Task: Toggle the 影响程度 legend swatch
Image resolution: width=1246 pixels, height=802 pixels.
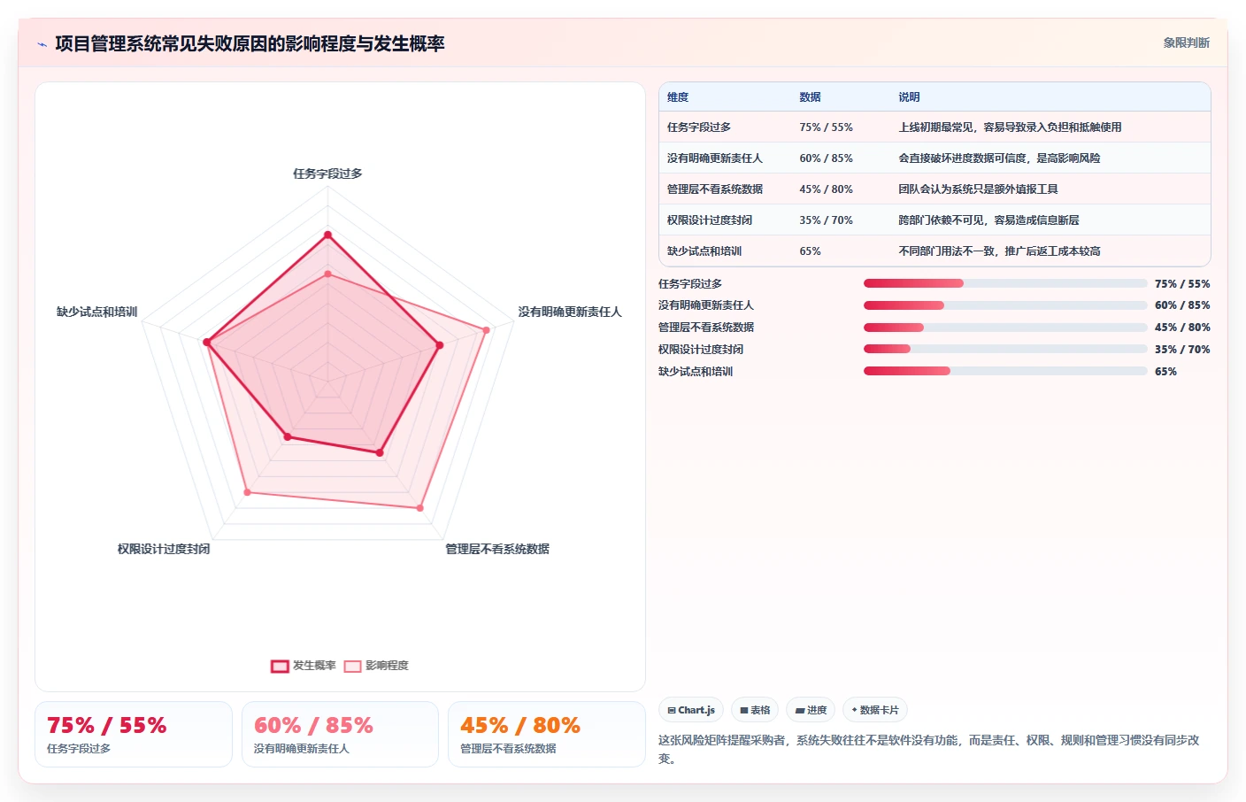Action: 352,666
